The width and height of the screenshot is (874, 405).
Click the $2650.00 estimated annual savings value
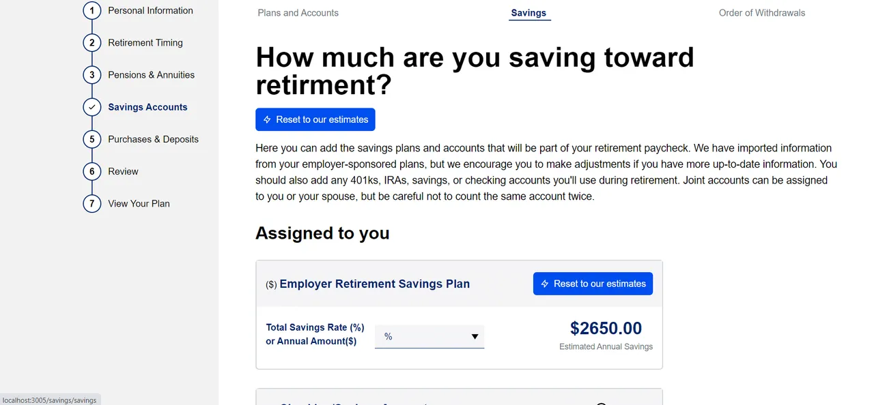point(606,328)
